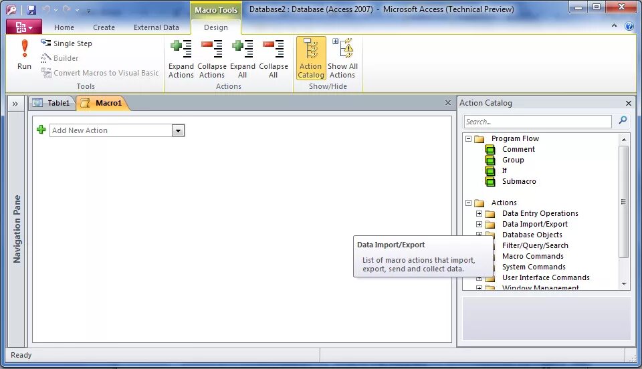Open Access Help question mark icon
Image resolution: width=642 pixels, height=369 pixels.
(x=629, y=26)
